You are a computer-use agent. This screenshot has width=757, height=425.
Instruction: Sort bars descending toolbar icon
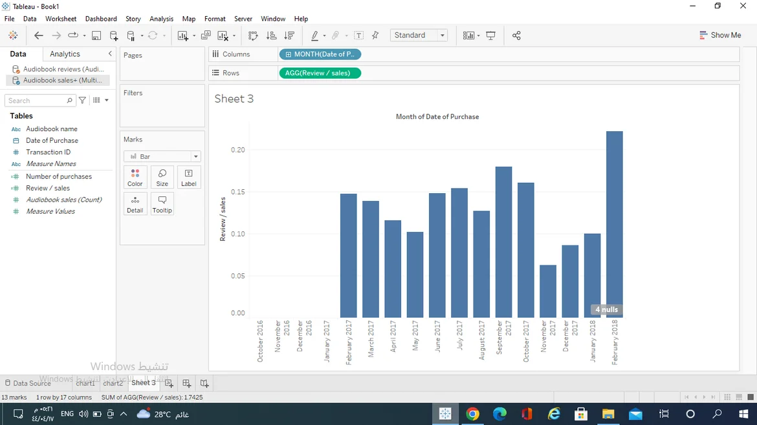289,36
